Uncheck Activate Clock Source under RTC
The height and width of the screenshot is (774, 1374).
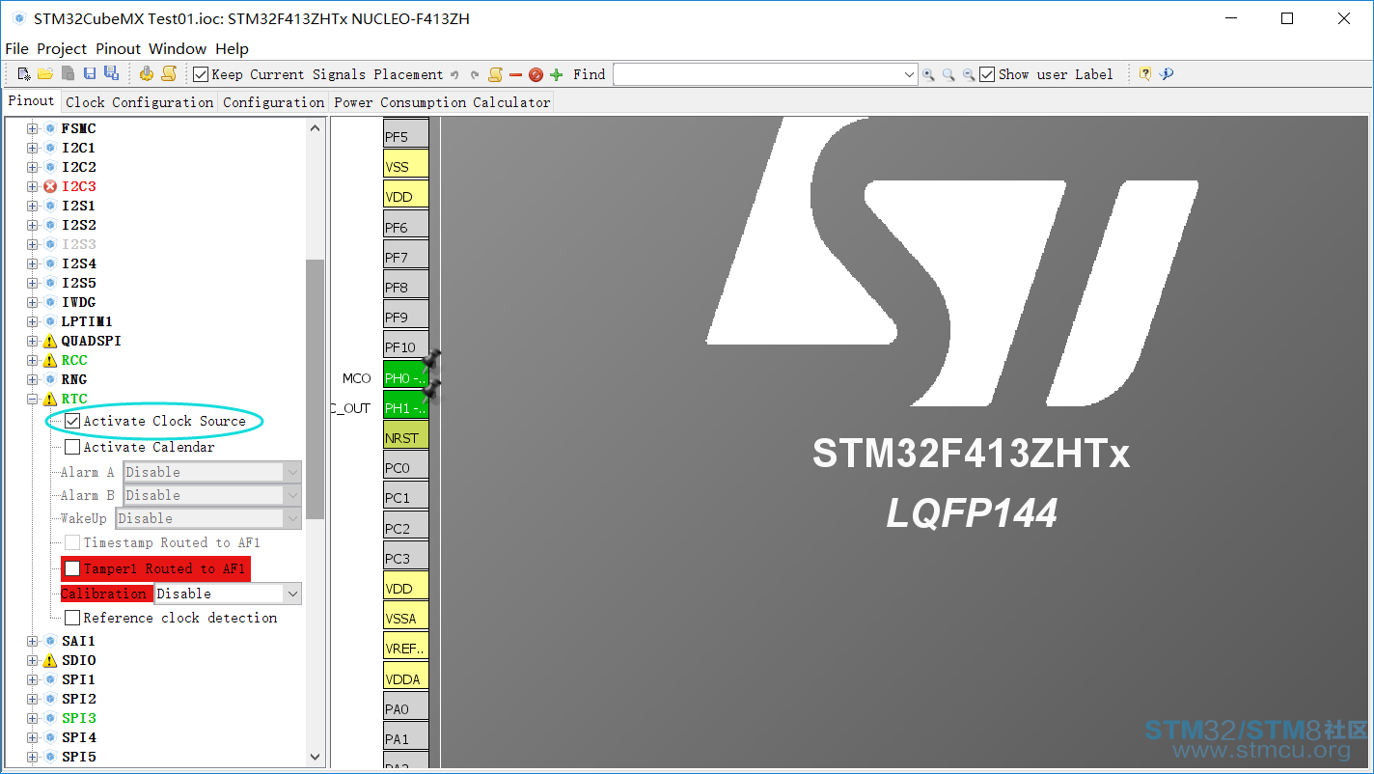(72, 421)
